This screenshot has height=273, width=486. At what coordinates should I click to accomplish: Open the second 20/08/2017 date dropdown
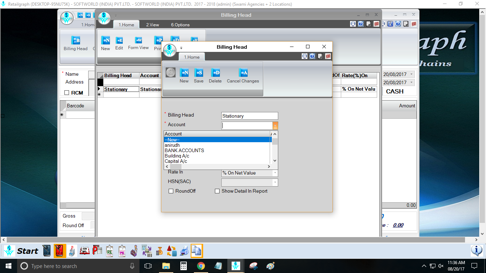click(412, 82)
